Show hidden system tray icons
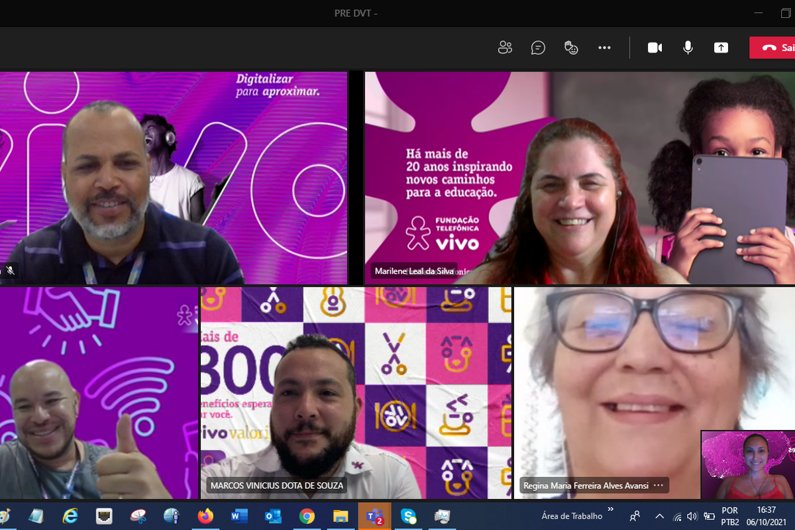Viewport: 795px width, 530px height. pos(659,516)
